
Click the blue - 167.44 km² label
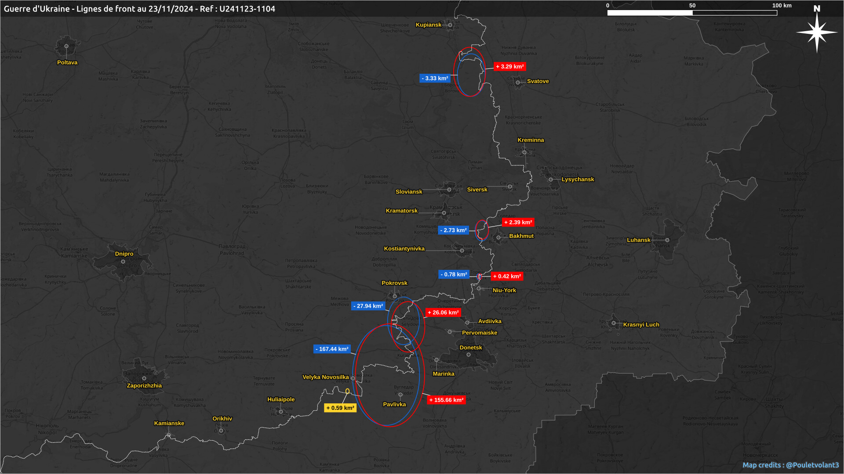pyautogui.click(x=332, y=349)
